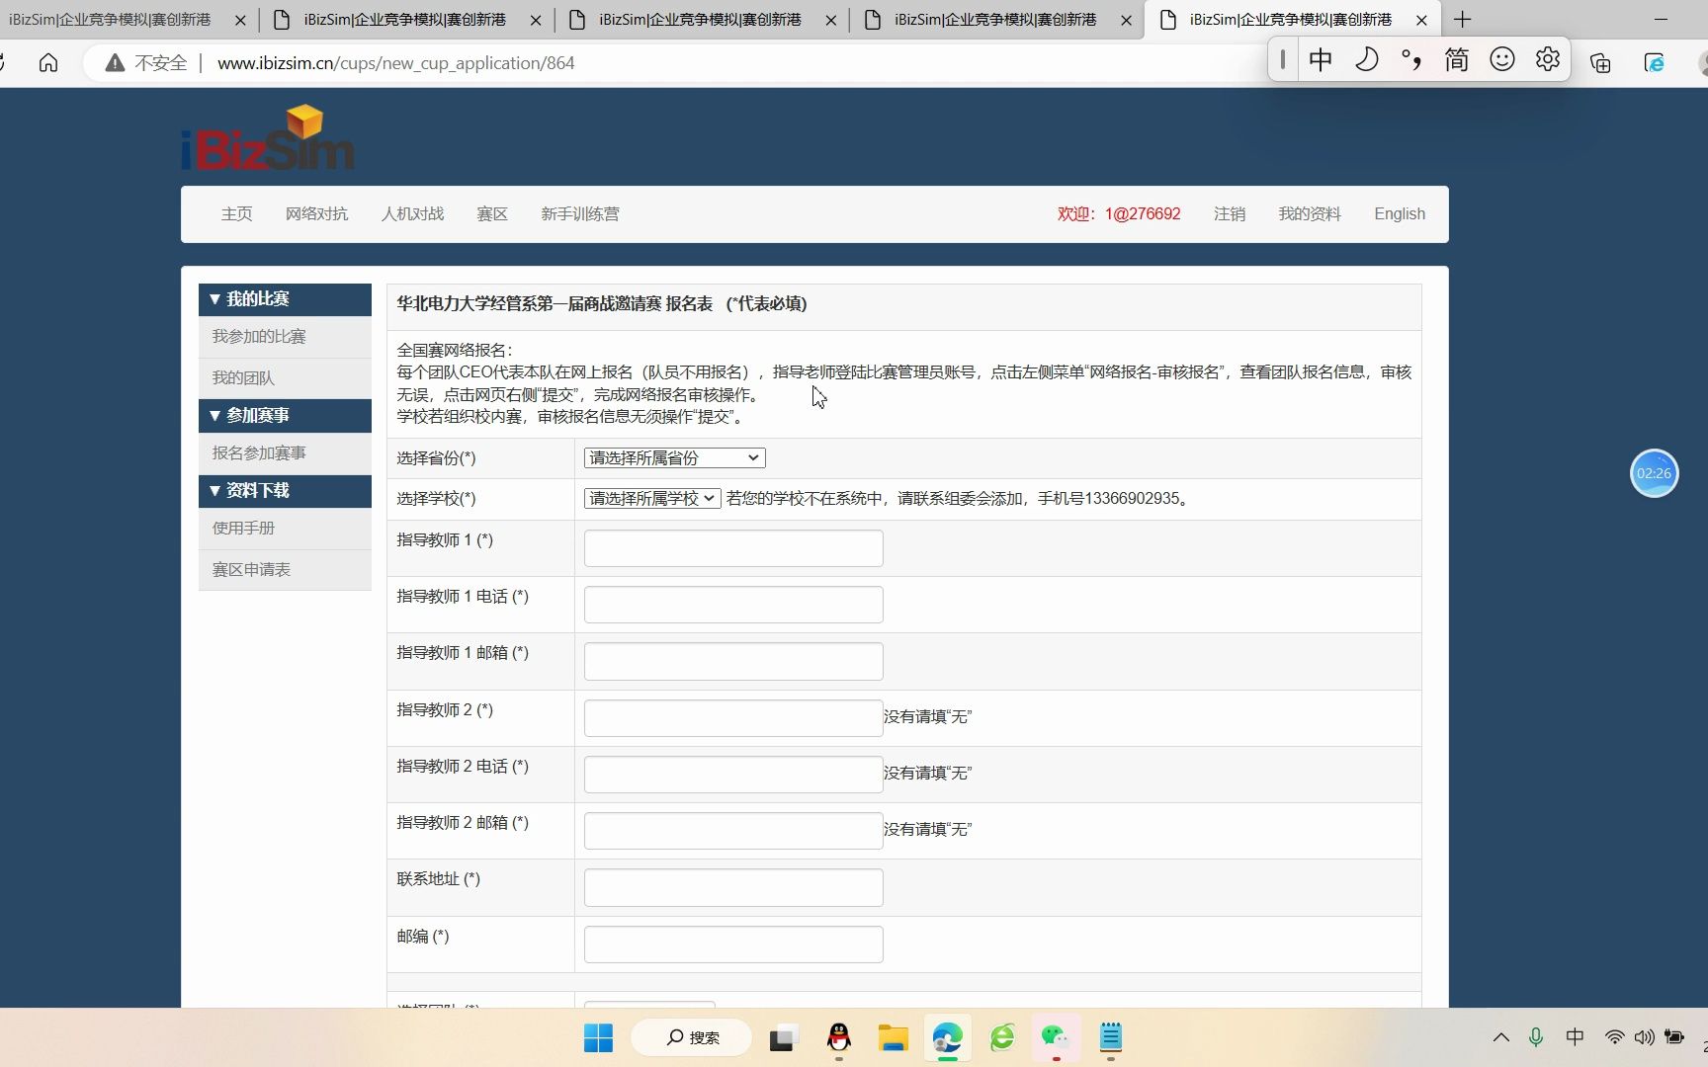This screenshot has width=1708, height=1067.
Task: Click the 指导教师 2 name field
Action: point(733,718)
